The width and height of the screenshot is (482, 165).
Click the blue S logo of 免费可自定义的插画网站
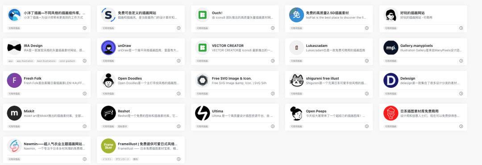point(108,15)
